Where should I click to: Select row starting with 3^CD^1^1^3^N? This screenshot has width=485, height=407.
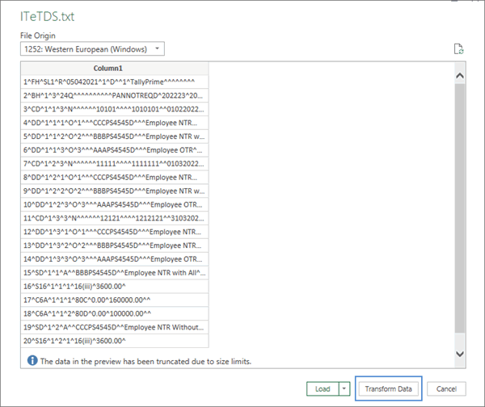(115, 109)
